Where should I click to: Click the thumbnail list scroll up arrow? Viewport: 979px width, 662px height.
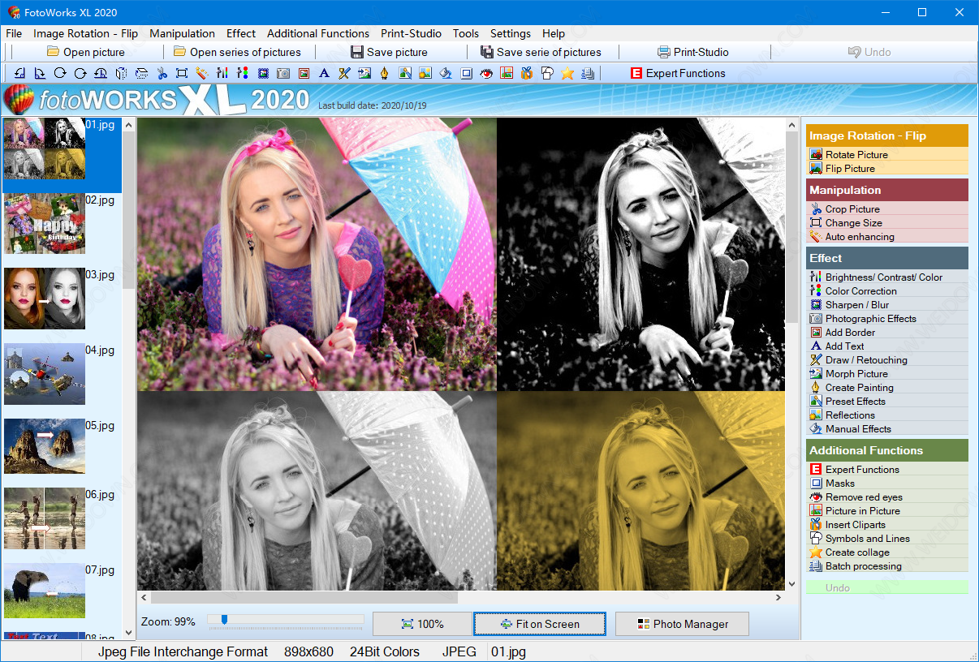(129, 124)
